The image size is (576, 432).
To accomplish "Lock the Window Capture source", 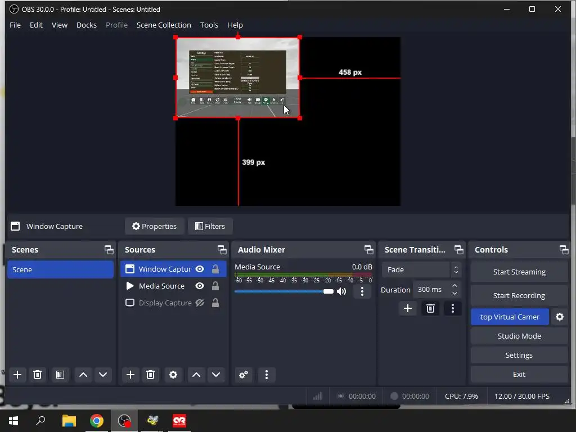I will pyautogui.click(x=215, y=269).
